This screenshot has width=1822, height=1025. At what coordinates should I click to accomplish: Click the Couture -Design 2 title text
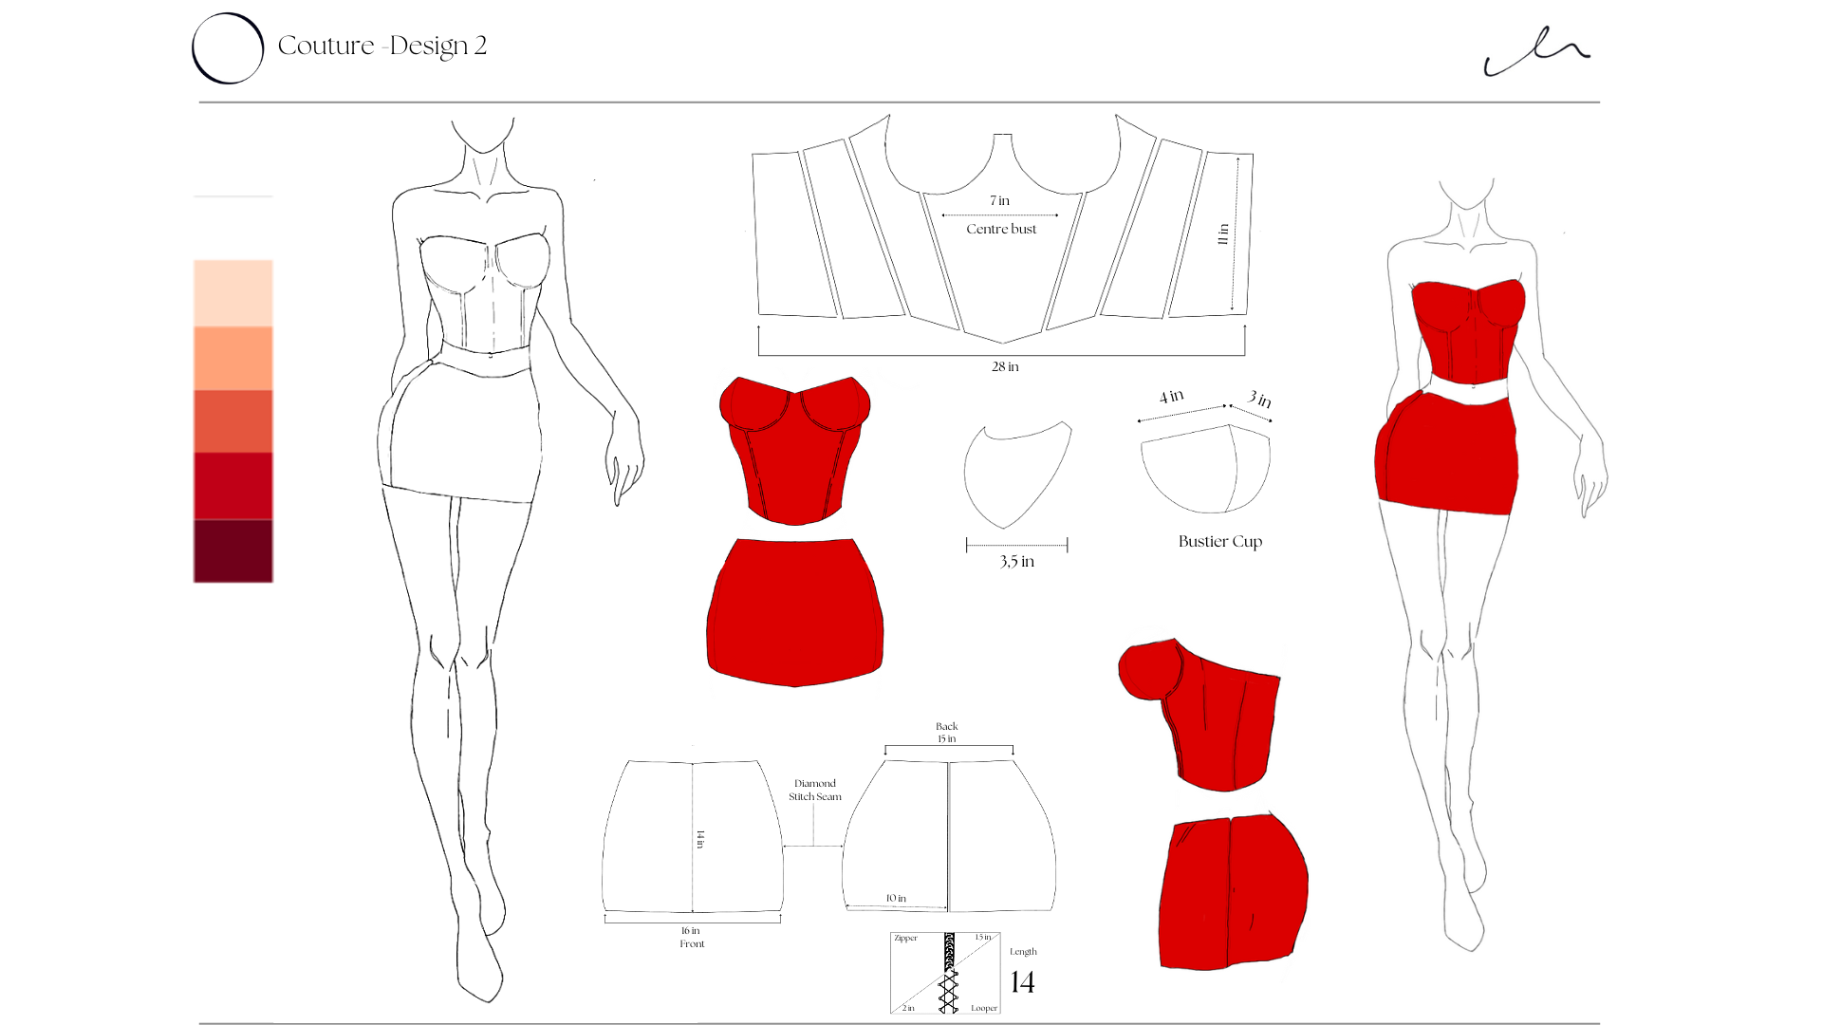click(381, 46)
